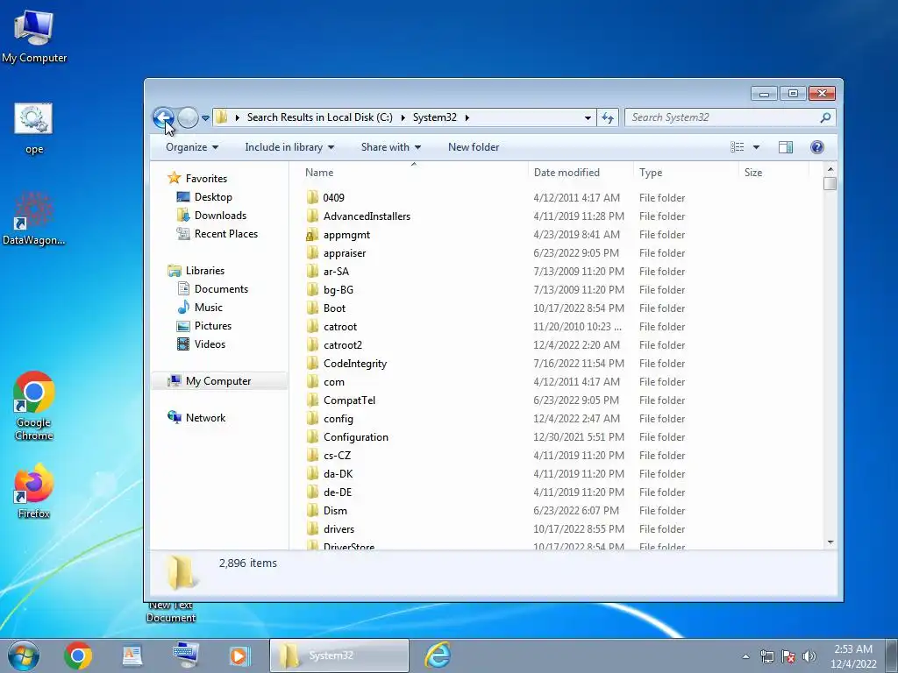Open Internet Explorer from the taskbar
898x673 pixels.
pos(438,655)
